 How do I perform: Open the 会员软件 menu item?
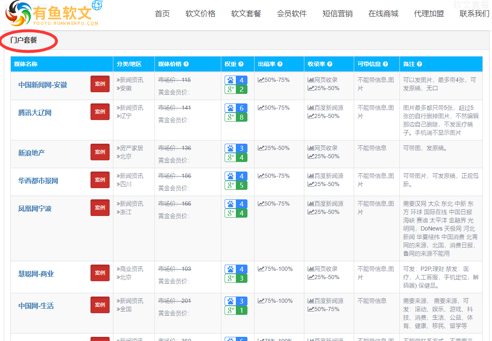point(292,14)
